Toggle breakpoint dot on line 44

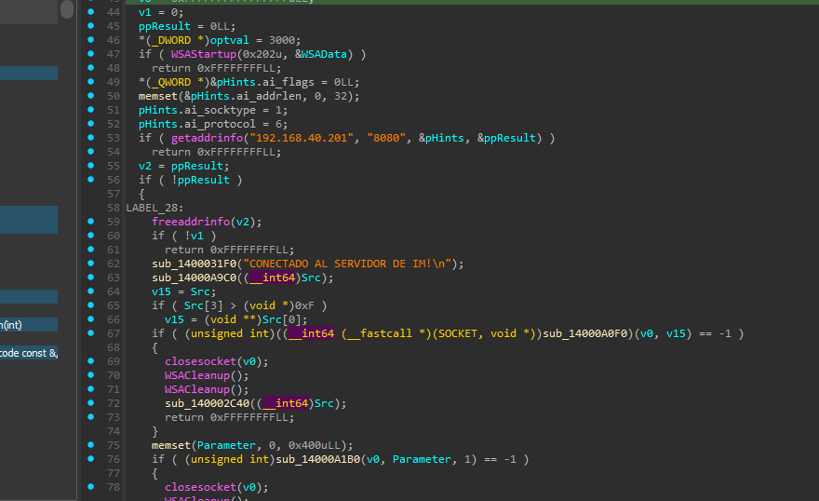click(x=91, y=11)
